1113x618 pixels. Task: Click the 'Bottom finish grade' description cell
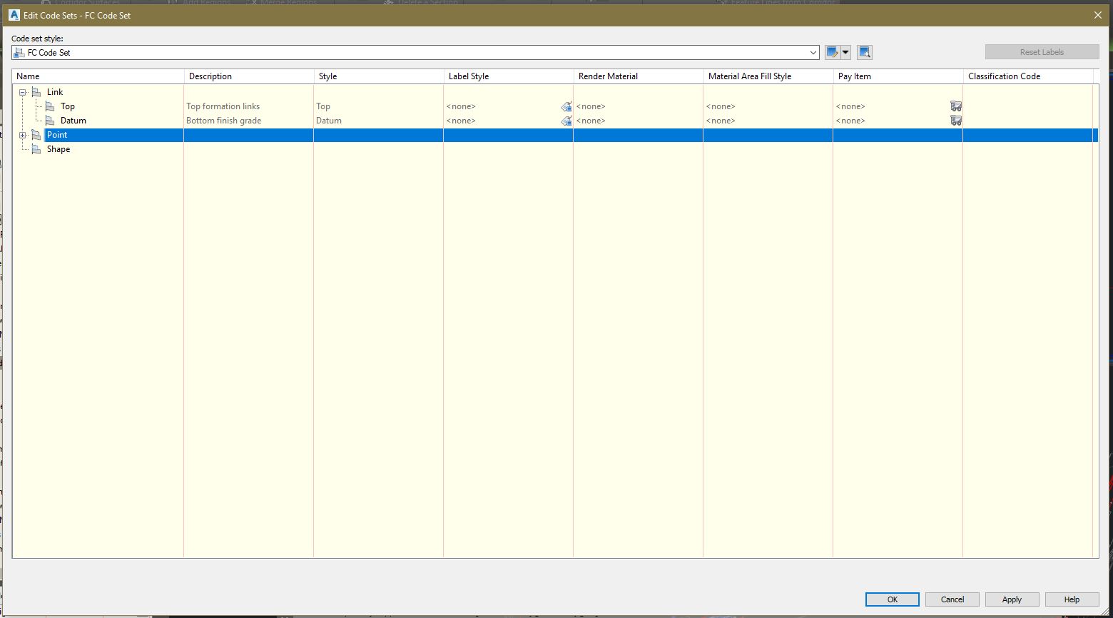click(x=249, y=121)
